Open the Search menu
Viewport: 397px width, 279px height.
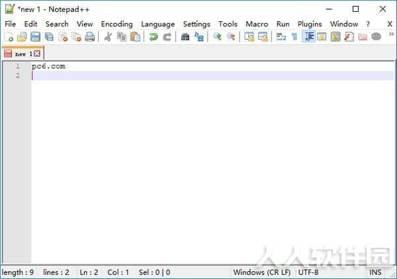(x=57, y=24)
